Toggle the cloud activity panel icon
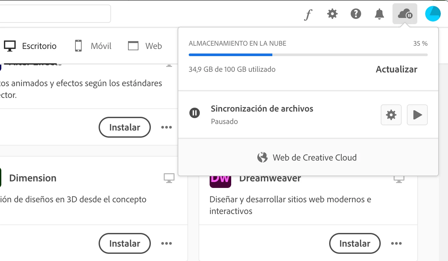Screen dimensions: 448x261 coord(405,14)
